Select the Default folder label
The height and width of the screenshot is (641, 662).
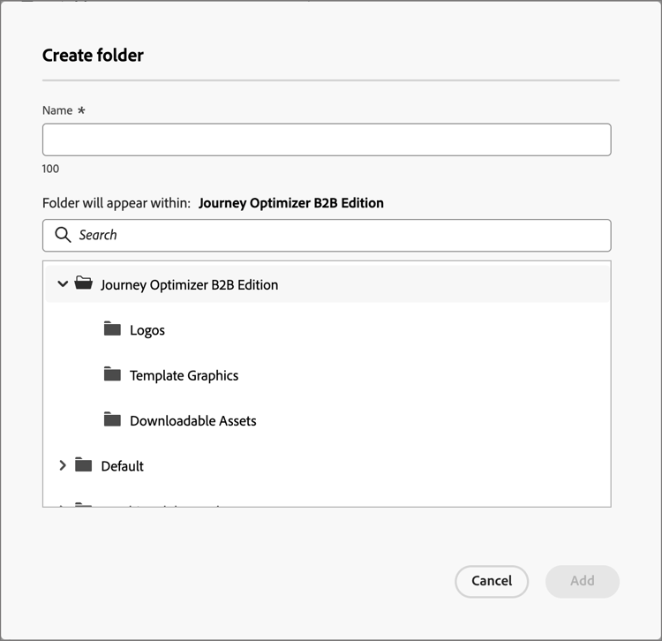click(123, 466)
